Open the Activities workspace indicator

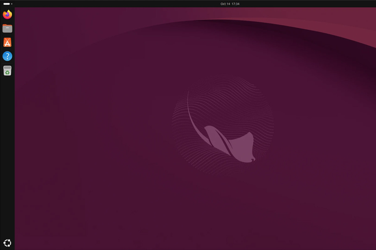(x=8, y=4)
